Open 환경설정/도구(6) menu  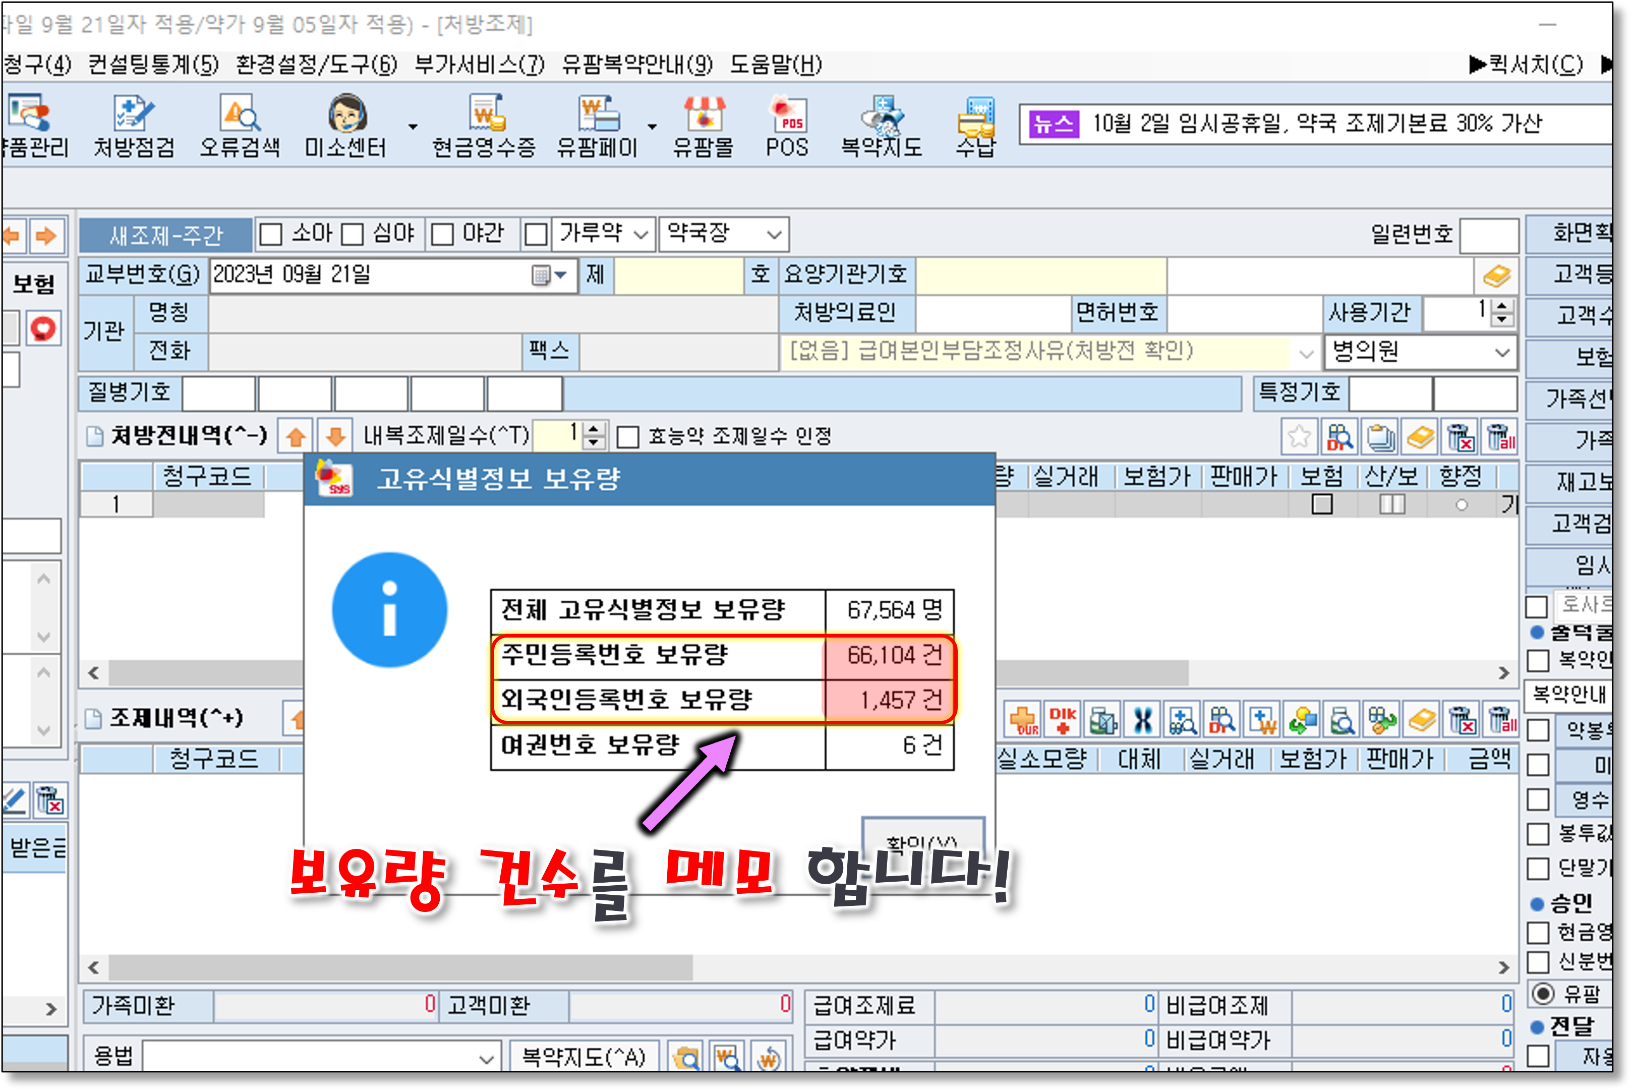(316, 65)
